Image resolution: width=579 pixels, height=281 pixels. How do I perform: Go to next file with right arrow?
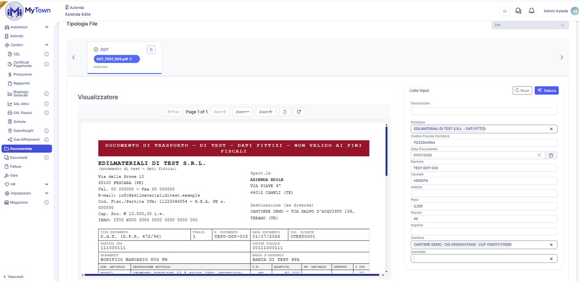(562, 57)
